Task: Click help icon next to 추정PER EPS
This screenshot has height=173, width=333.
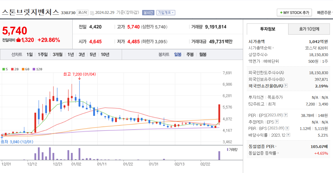Action: point(277,122)
